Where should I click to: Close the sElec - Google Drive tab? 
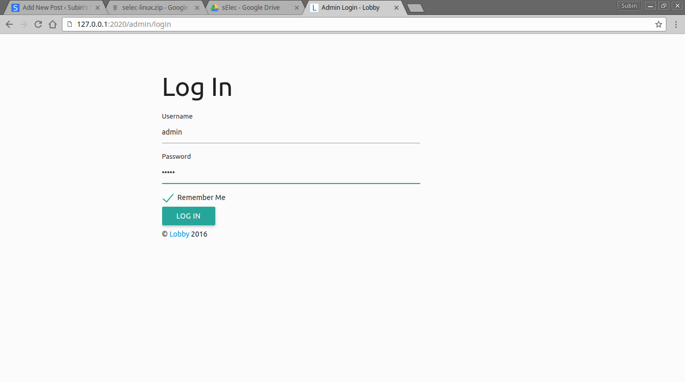tap(296, 8)
